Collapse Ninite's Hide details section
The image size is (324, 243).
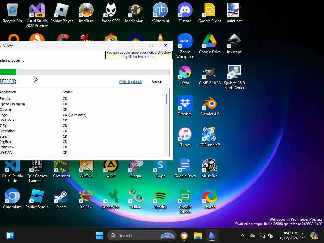[8, 82]
